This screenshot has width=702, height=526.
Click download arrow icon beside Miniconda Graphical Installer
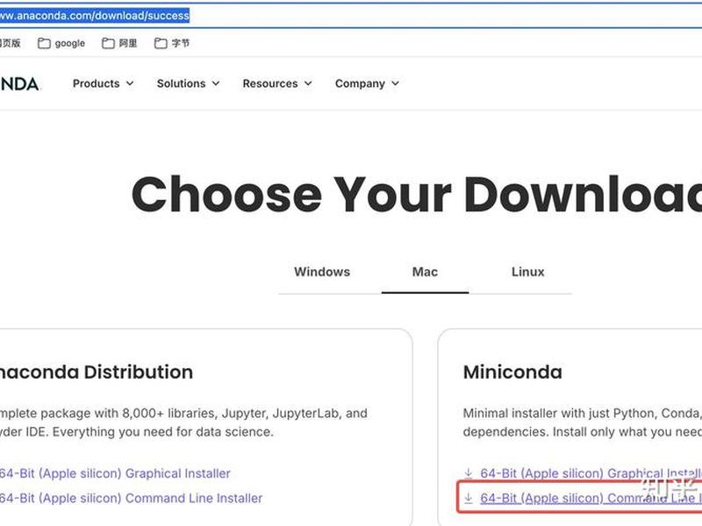[x=469, y=473]
